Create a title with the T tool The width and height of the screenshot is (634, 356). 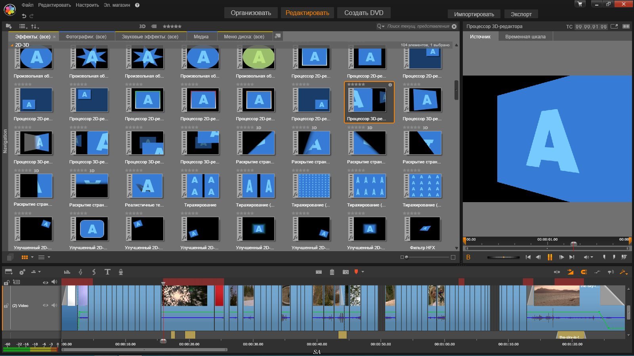tap(107, 272)
